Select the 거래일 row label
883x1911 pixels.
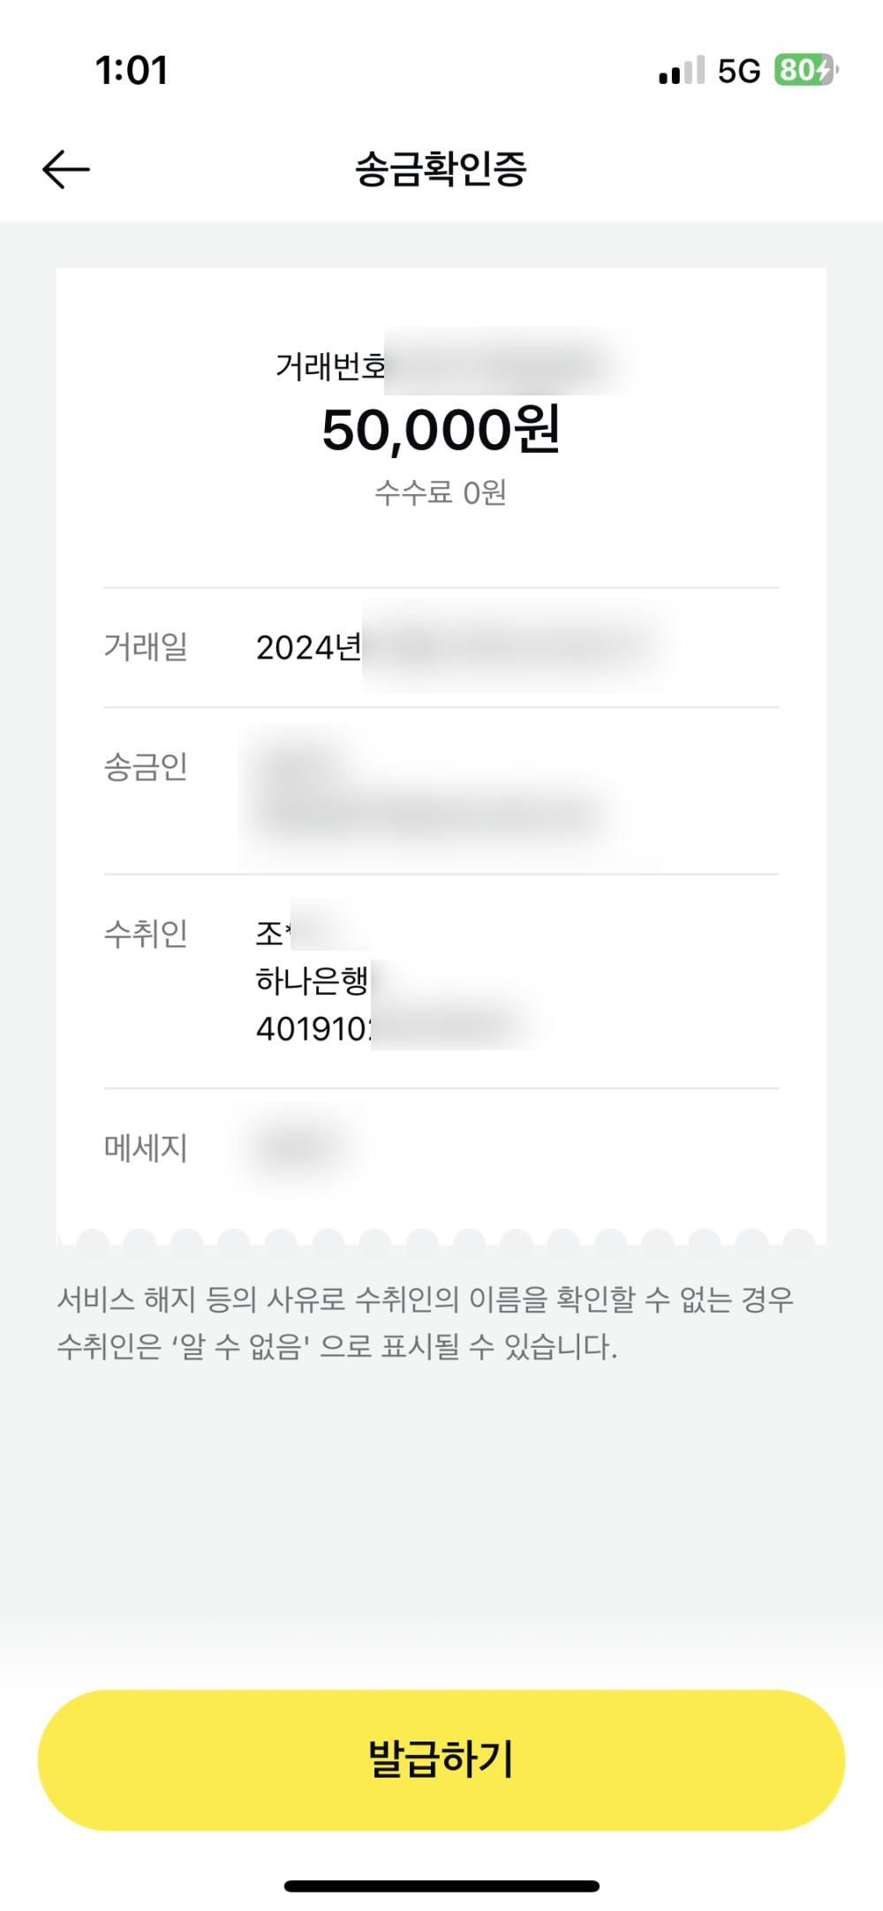pyautogui.click(x=146, y=647)
